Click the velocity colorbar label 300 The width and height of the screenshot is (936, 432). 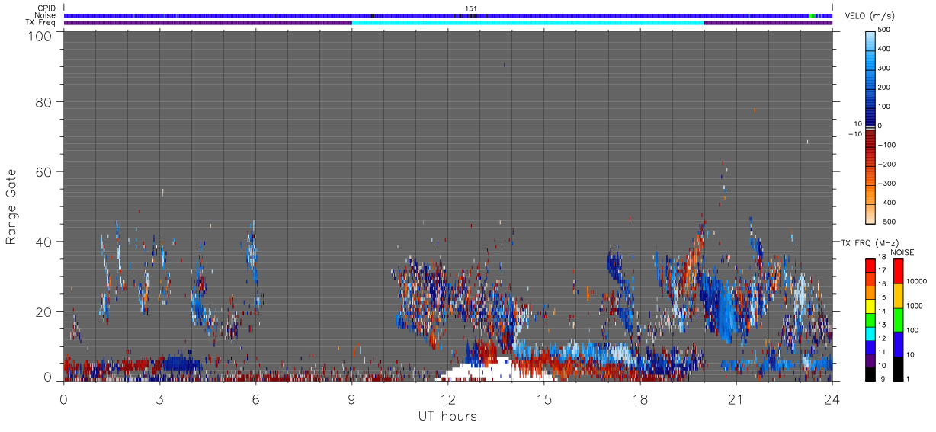(884, 68)
